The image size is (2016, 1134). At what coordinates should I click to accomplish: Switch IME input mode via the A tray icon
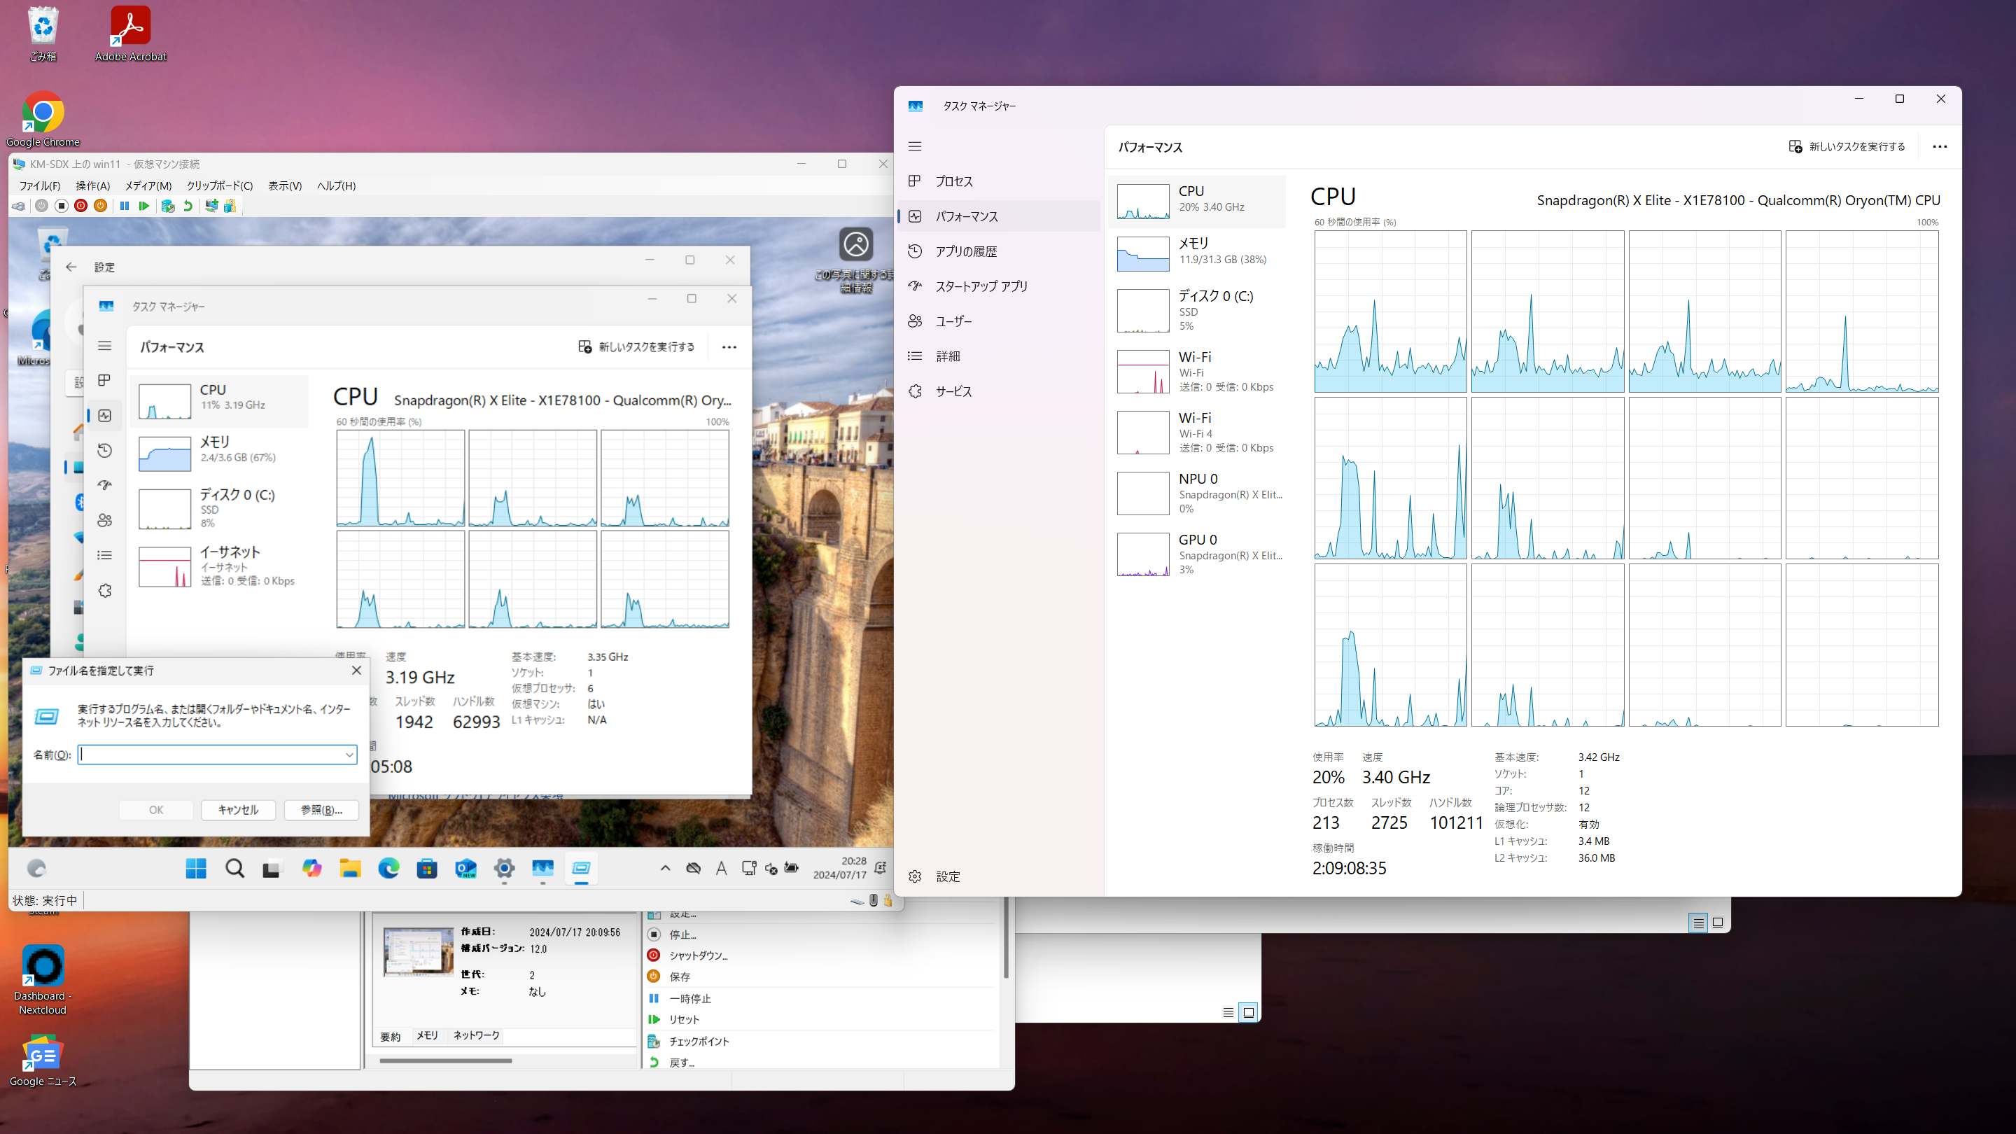722,869
